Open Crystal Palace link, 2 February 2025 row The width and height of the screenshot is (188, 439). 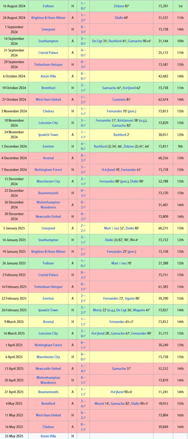click(48, 275)
